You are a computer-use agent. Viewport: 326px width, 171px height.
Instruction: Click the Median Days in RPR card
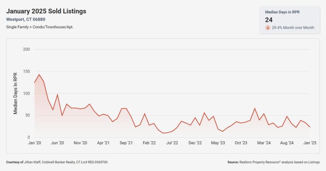coord(290,20)
